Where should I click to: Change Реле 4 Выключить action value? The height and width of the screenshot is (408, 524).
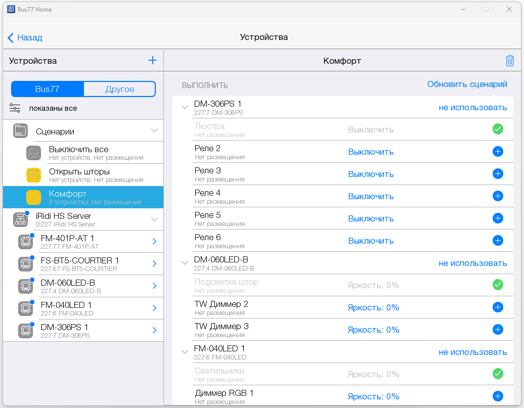click(x=371, y=196)
